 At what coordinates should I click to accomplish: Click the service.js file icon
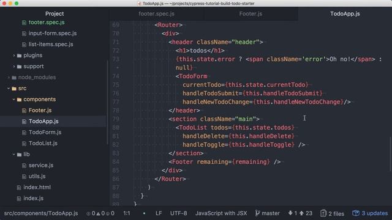point(24,166)
